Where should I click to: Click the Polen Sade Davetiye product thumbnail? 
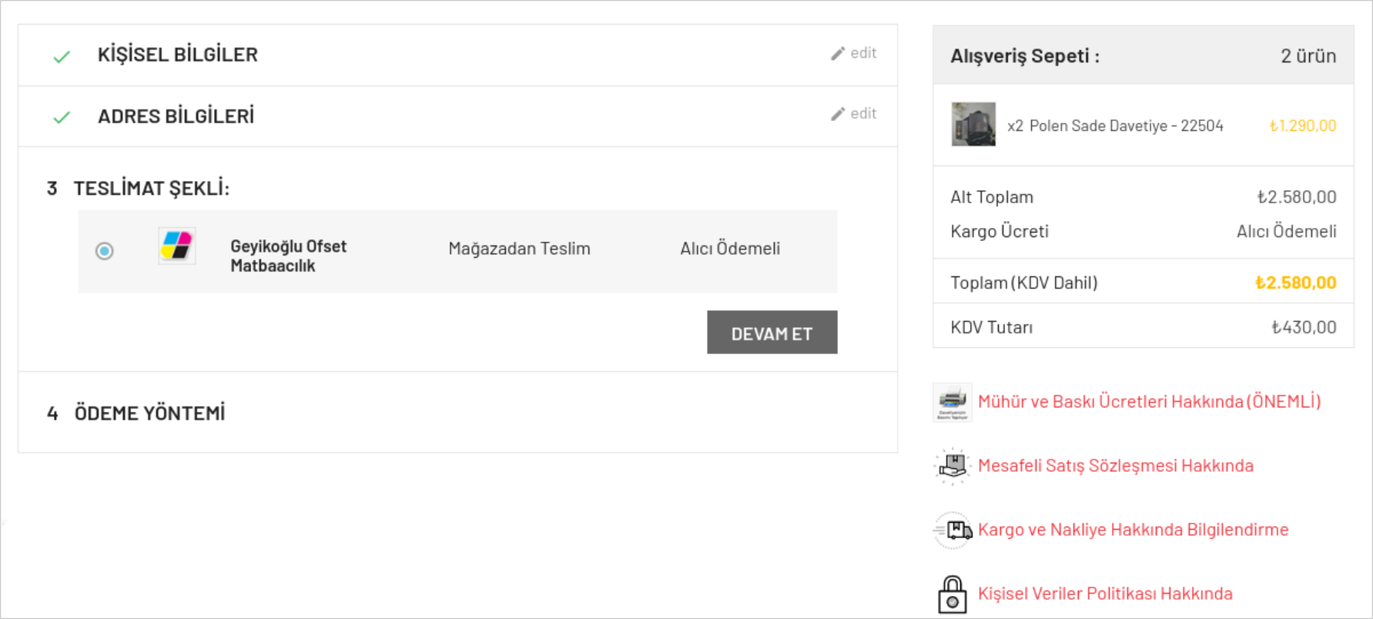click(x=973, y=124)
